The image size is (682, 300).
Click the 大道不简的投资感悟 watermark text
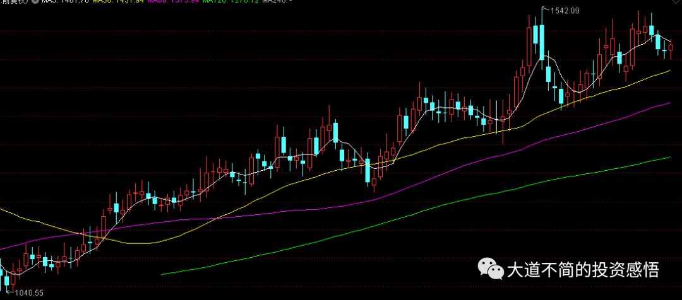pyautogui.click(x=583, y=270)
